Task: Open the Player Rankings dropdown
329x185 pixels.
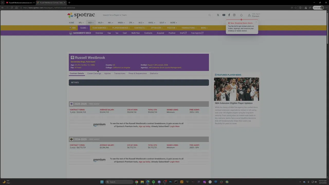Action: (x=121, y=28)
